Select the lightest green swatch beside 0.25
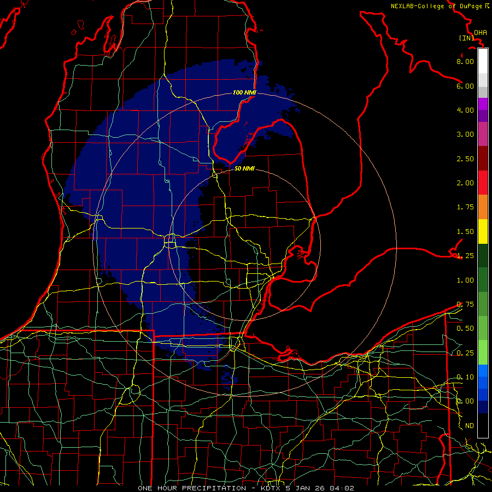492x492 pixels. (x=483, y=353)
